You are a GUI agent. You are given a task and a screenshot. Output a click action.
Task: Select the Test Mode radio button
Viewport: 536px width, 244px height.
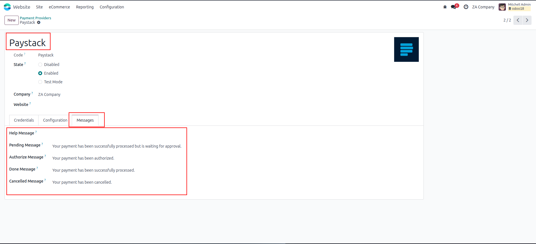tap(40, 82)
